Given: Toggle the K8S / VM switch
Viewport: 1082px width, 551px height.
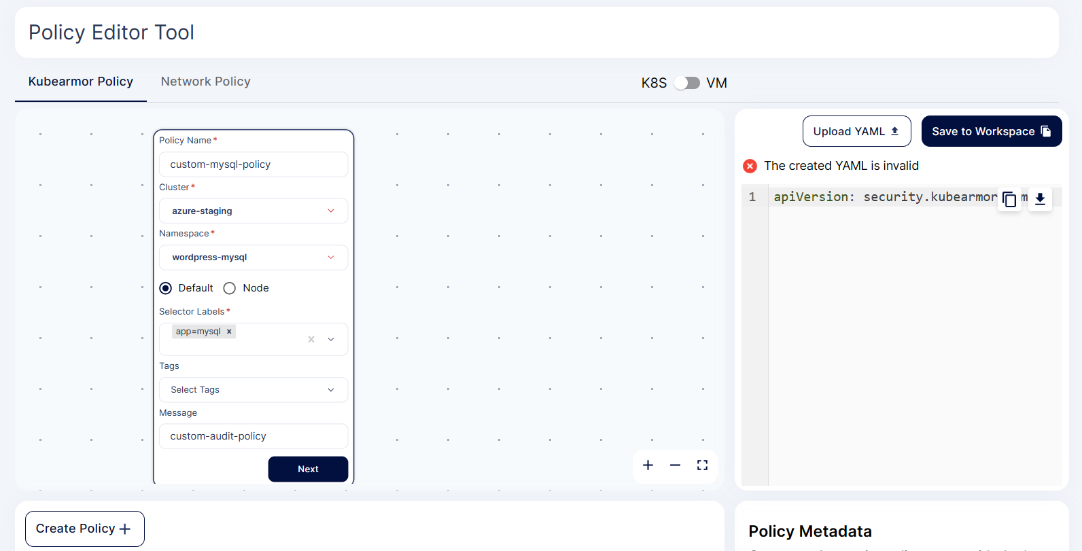Looking at the screenshot, I should [x=686, y=83].
